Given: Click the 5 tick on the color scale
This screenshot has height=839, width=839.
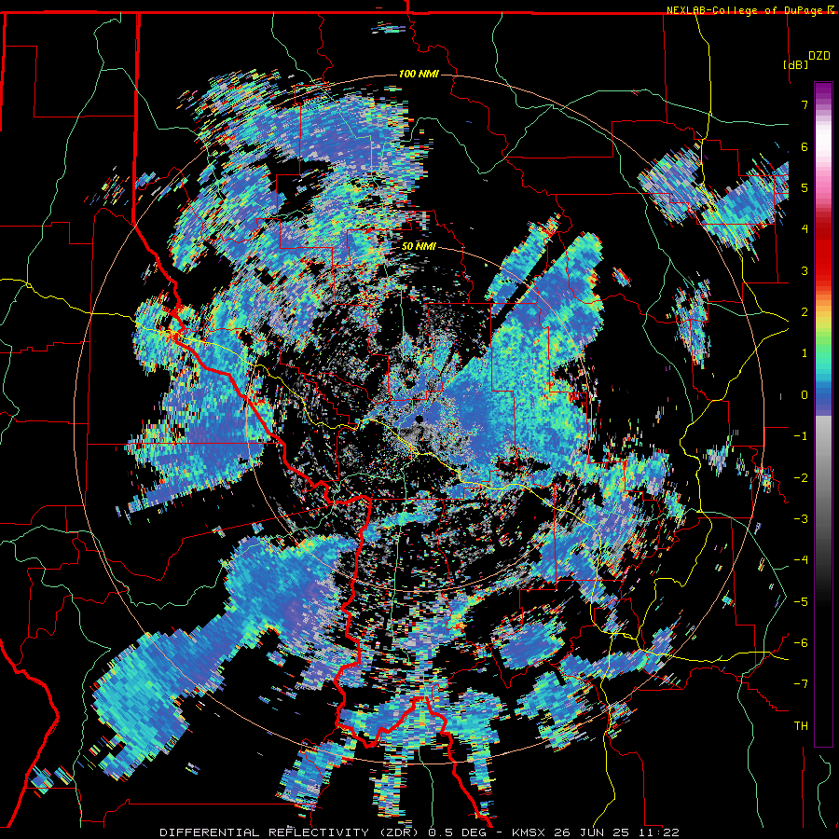Looking at the screenshot, I should coord(805,187).
